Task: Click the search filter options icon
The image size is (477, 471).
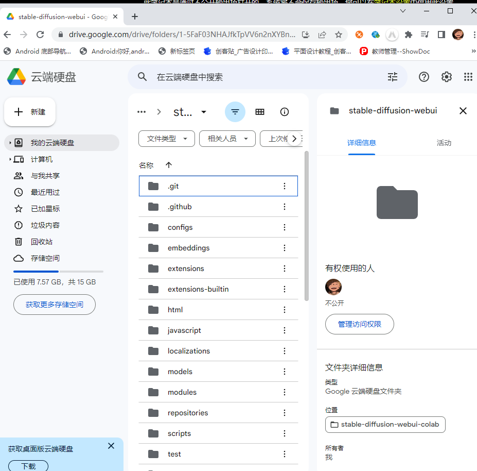Action: tap(393, 77)
